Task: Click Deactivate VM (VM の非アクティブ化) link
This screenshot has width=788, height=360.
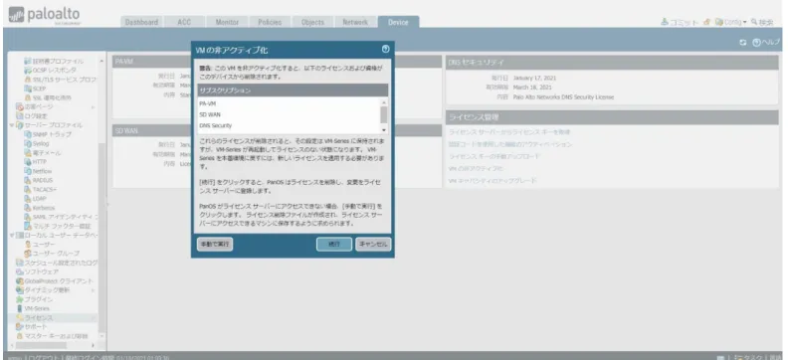Action: (x=476, y=168)
